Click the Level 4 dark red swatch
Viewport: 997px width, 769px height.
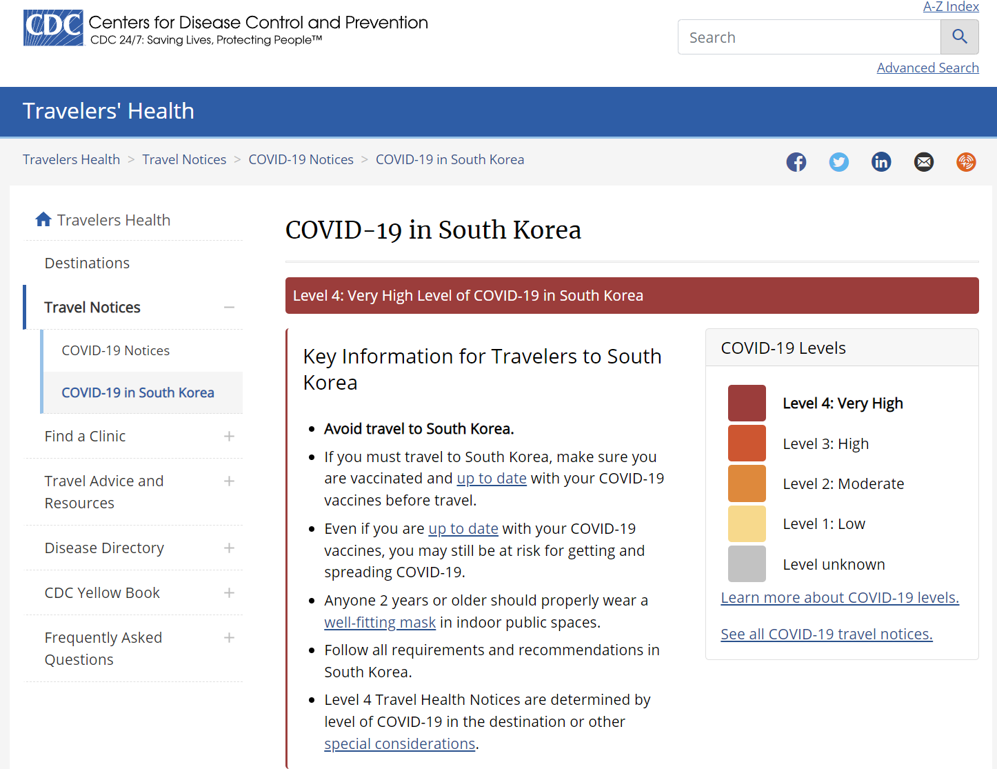[747, 403]
